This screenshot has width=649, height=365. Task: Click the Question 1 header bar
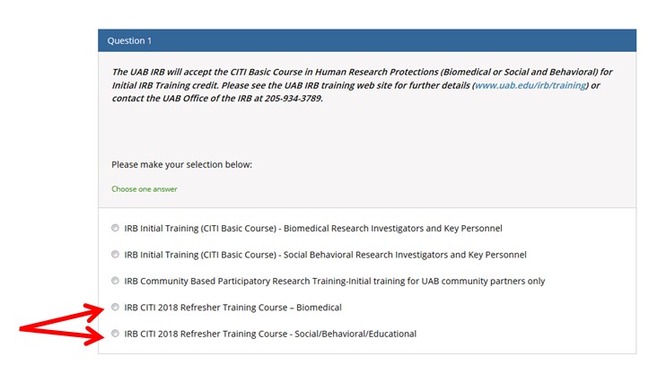(361, 40)
